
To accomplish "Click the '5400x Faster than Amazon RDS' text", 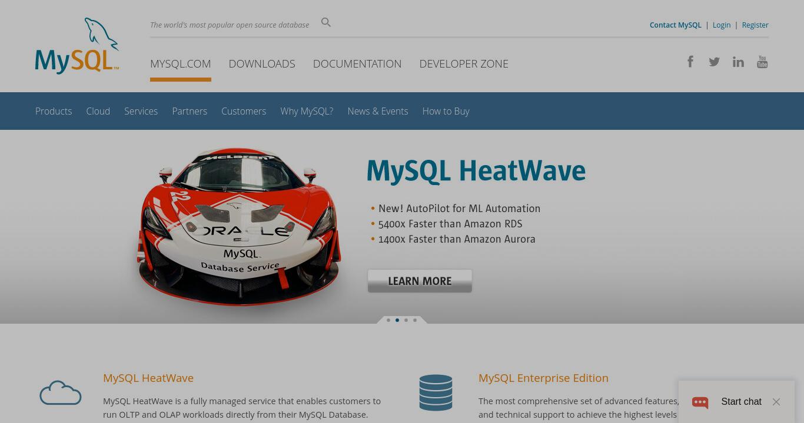I will coord(450,224).
